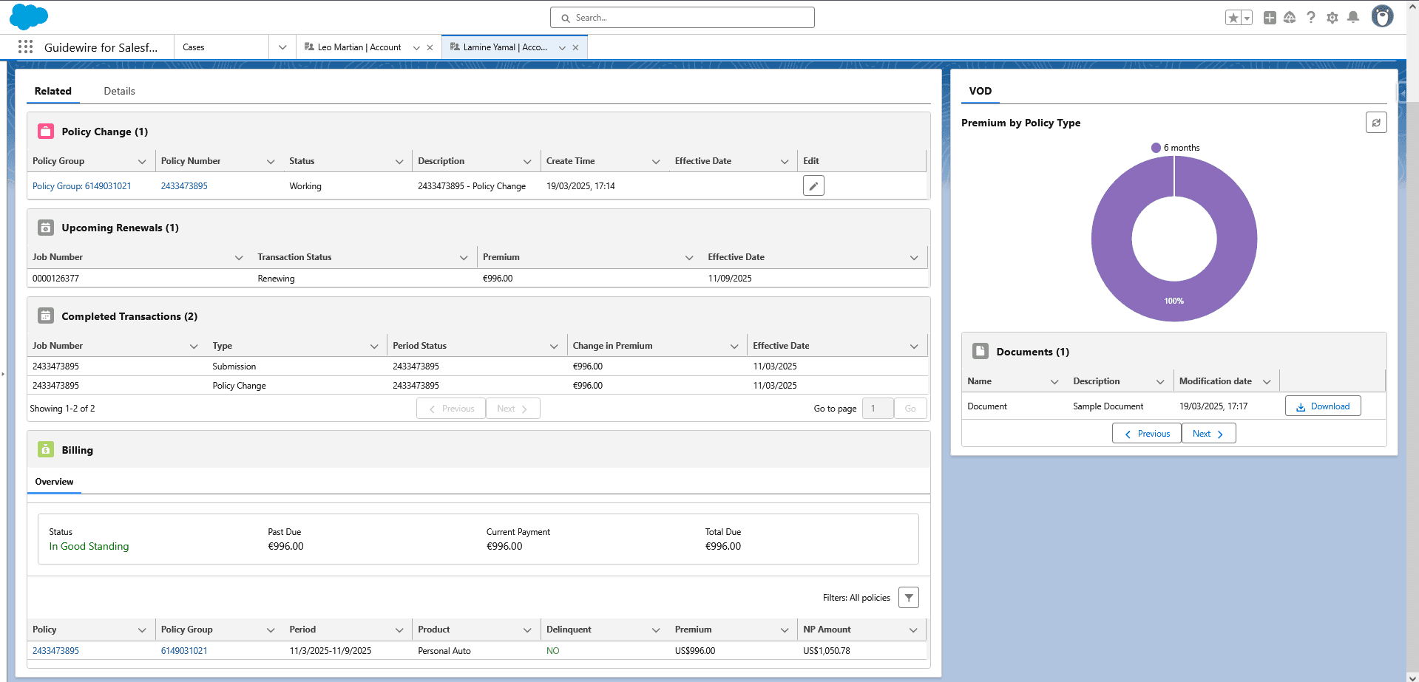Open Global Actions plus icon
The image size is (1419, 682).
point(1270,18)
